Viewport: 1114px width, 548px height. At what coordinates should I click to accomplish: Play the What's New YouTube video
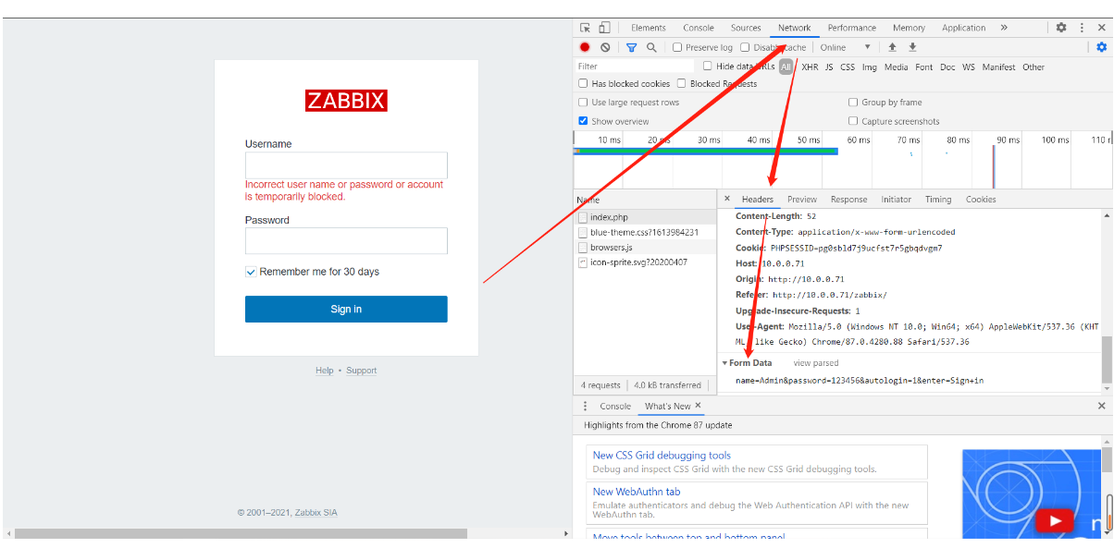click(1054, 522)
